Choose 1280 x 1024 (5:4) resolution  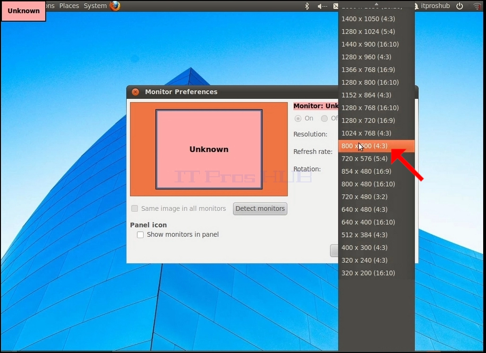click(x=376, y=32)
